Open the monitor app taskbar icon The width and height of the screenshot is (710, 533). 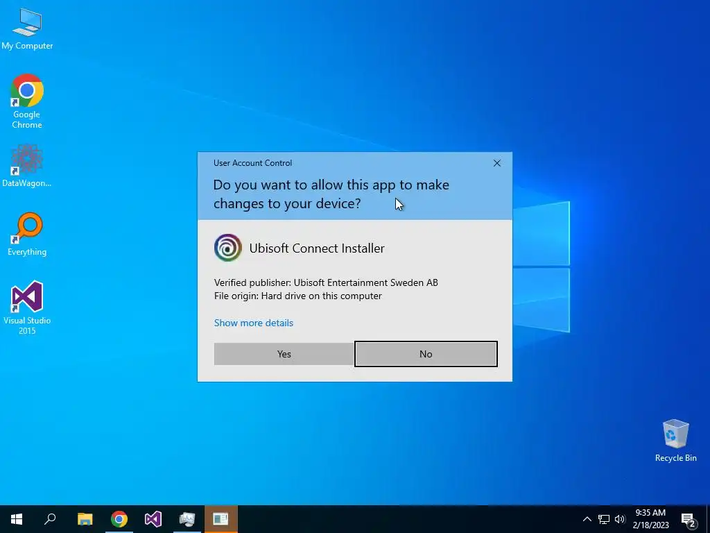[187, 519]
